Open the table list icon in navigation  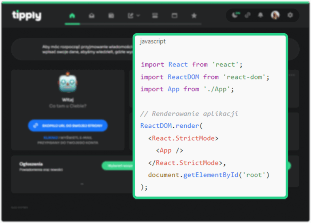tap(111, 15)
